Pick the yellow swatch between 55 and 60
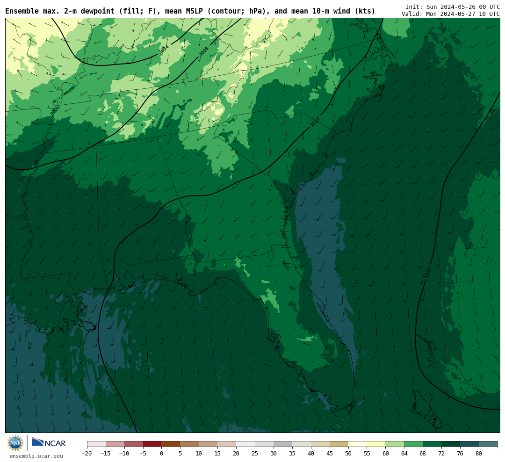The image size is (505, 462). [376, 444]
